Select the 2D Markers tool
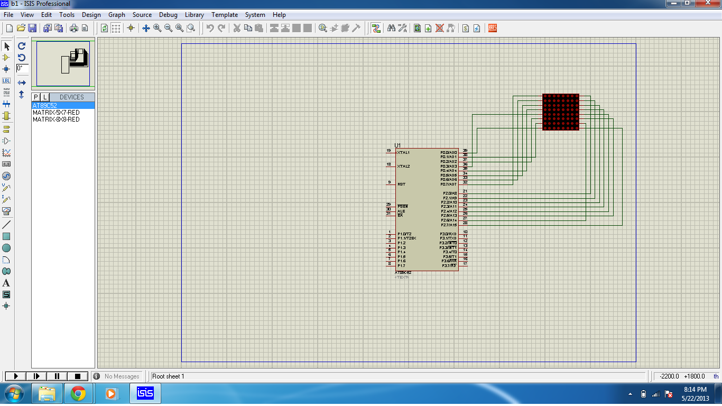The height and width of the screenshot is (406, 722). coord(6,306)
